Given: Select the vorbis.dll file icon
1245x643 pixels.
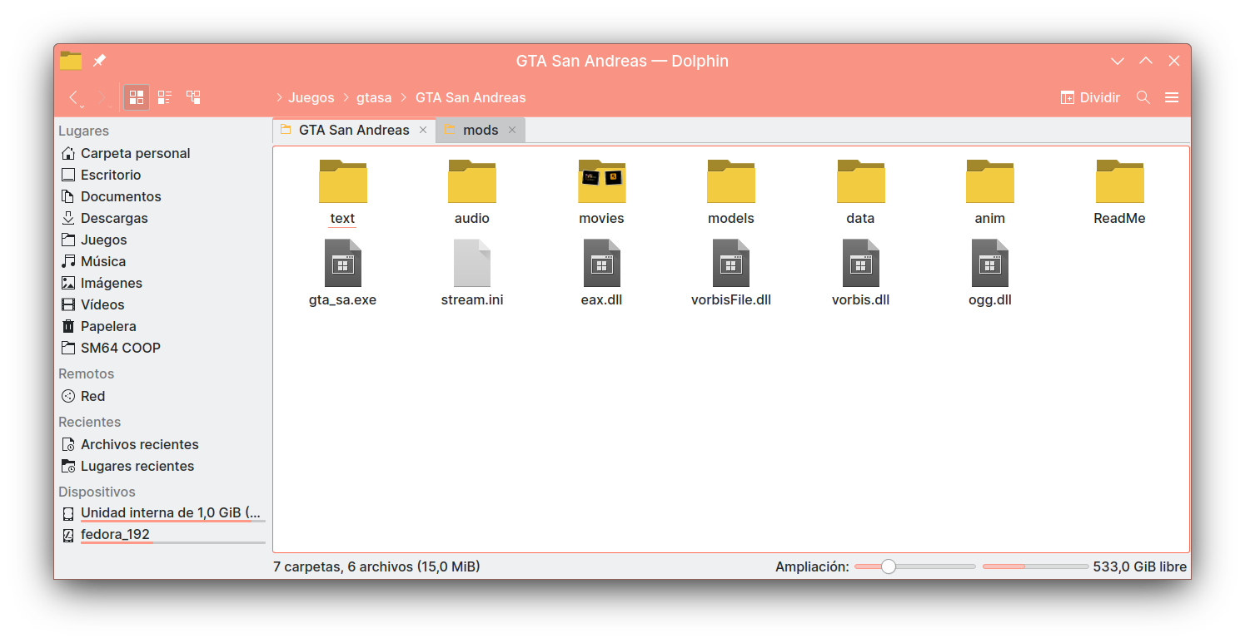Looking at the screenshot, I should (860, 263).
